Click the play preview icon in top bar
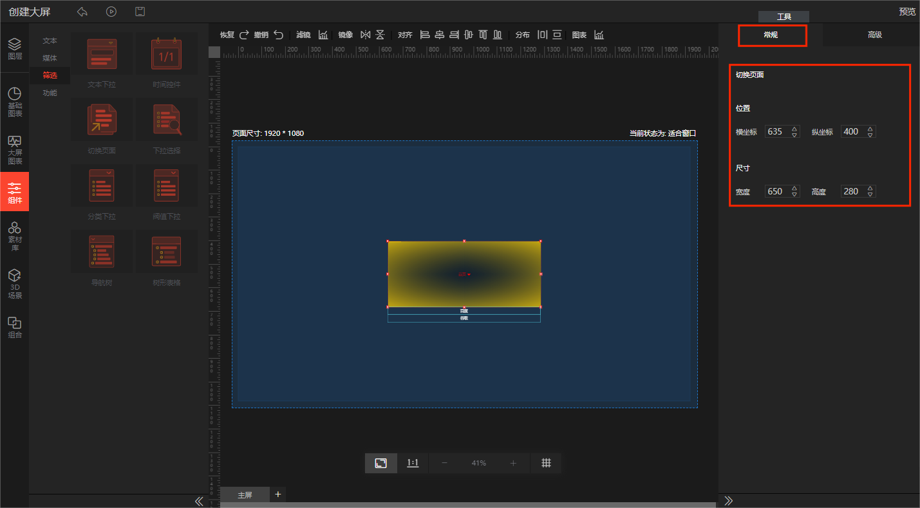Viewport: 920px width, 508px height. [x=111, y=12]
